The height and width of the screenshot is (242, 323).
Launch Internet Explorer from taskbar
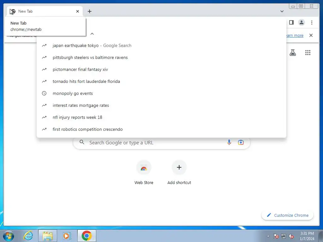click(28, 236)
